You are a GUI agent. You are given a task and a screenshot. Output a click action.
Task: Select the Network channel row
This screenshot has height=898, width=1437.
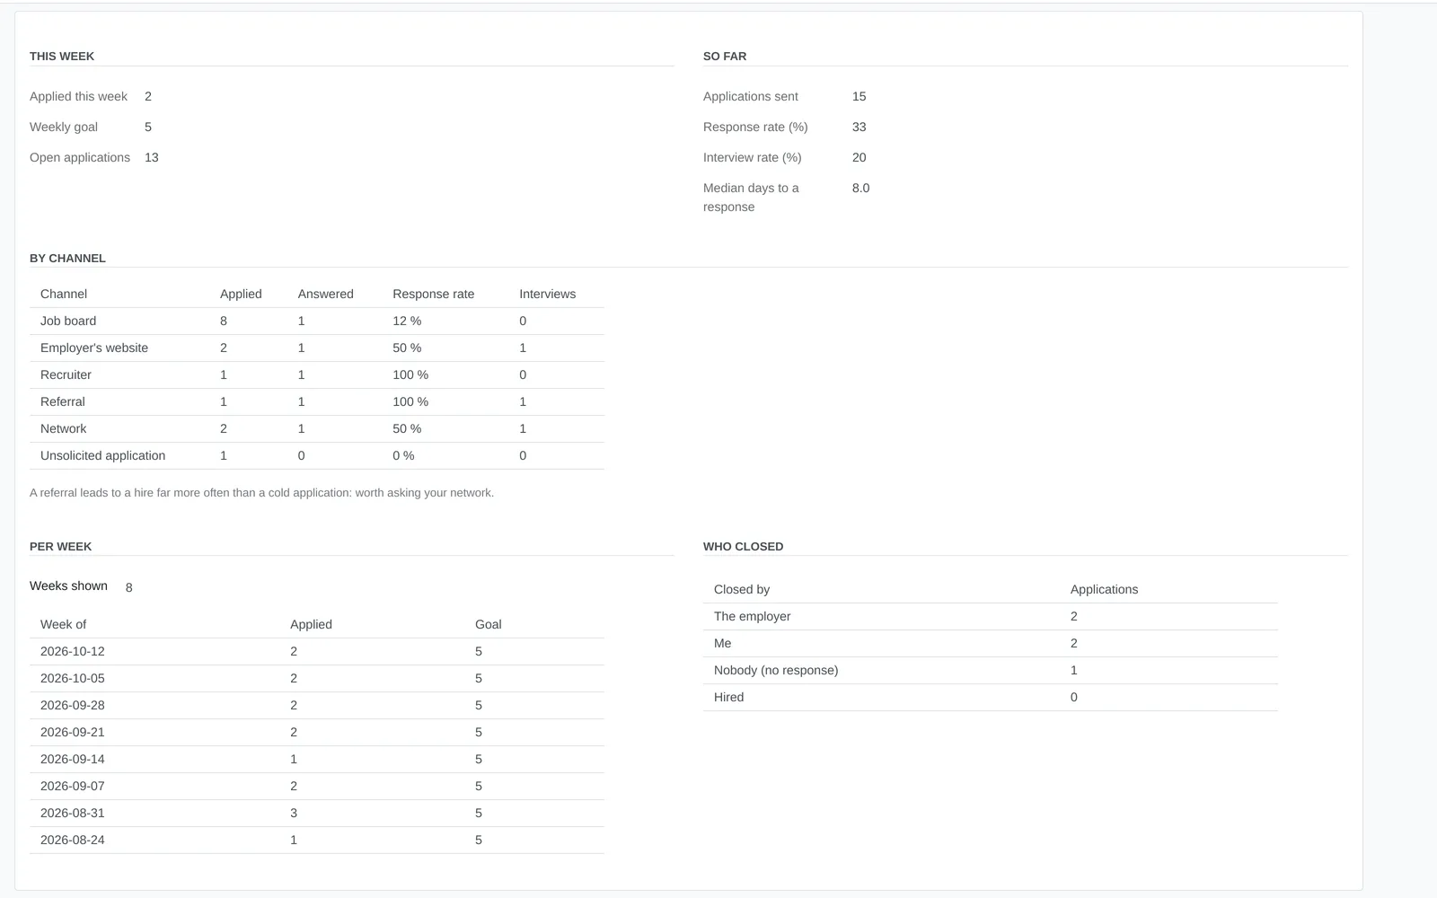pos(317,428)
